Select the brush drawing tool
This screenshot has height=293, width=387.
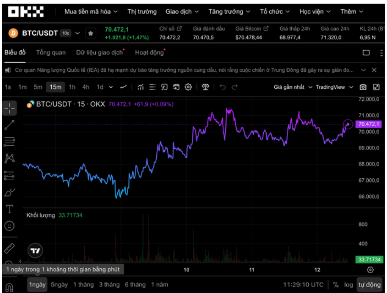pyautogui.click(x=10, y=192)
